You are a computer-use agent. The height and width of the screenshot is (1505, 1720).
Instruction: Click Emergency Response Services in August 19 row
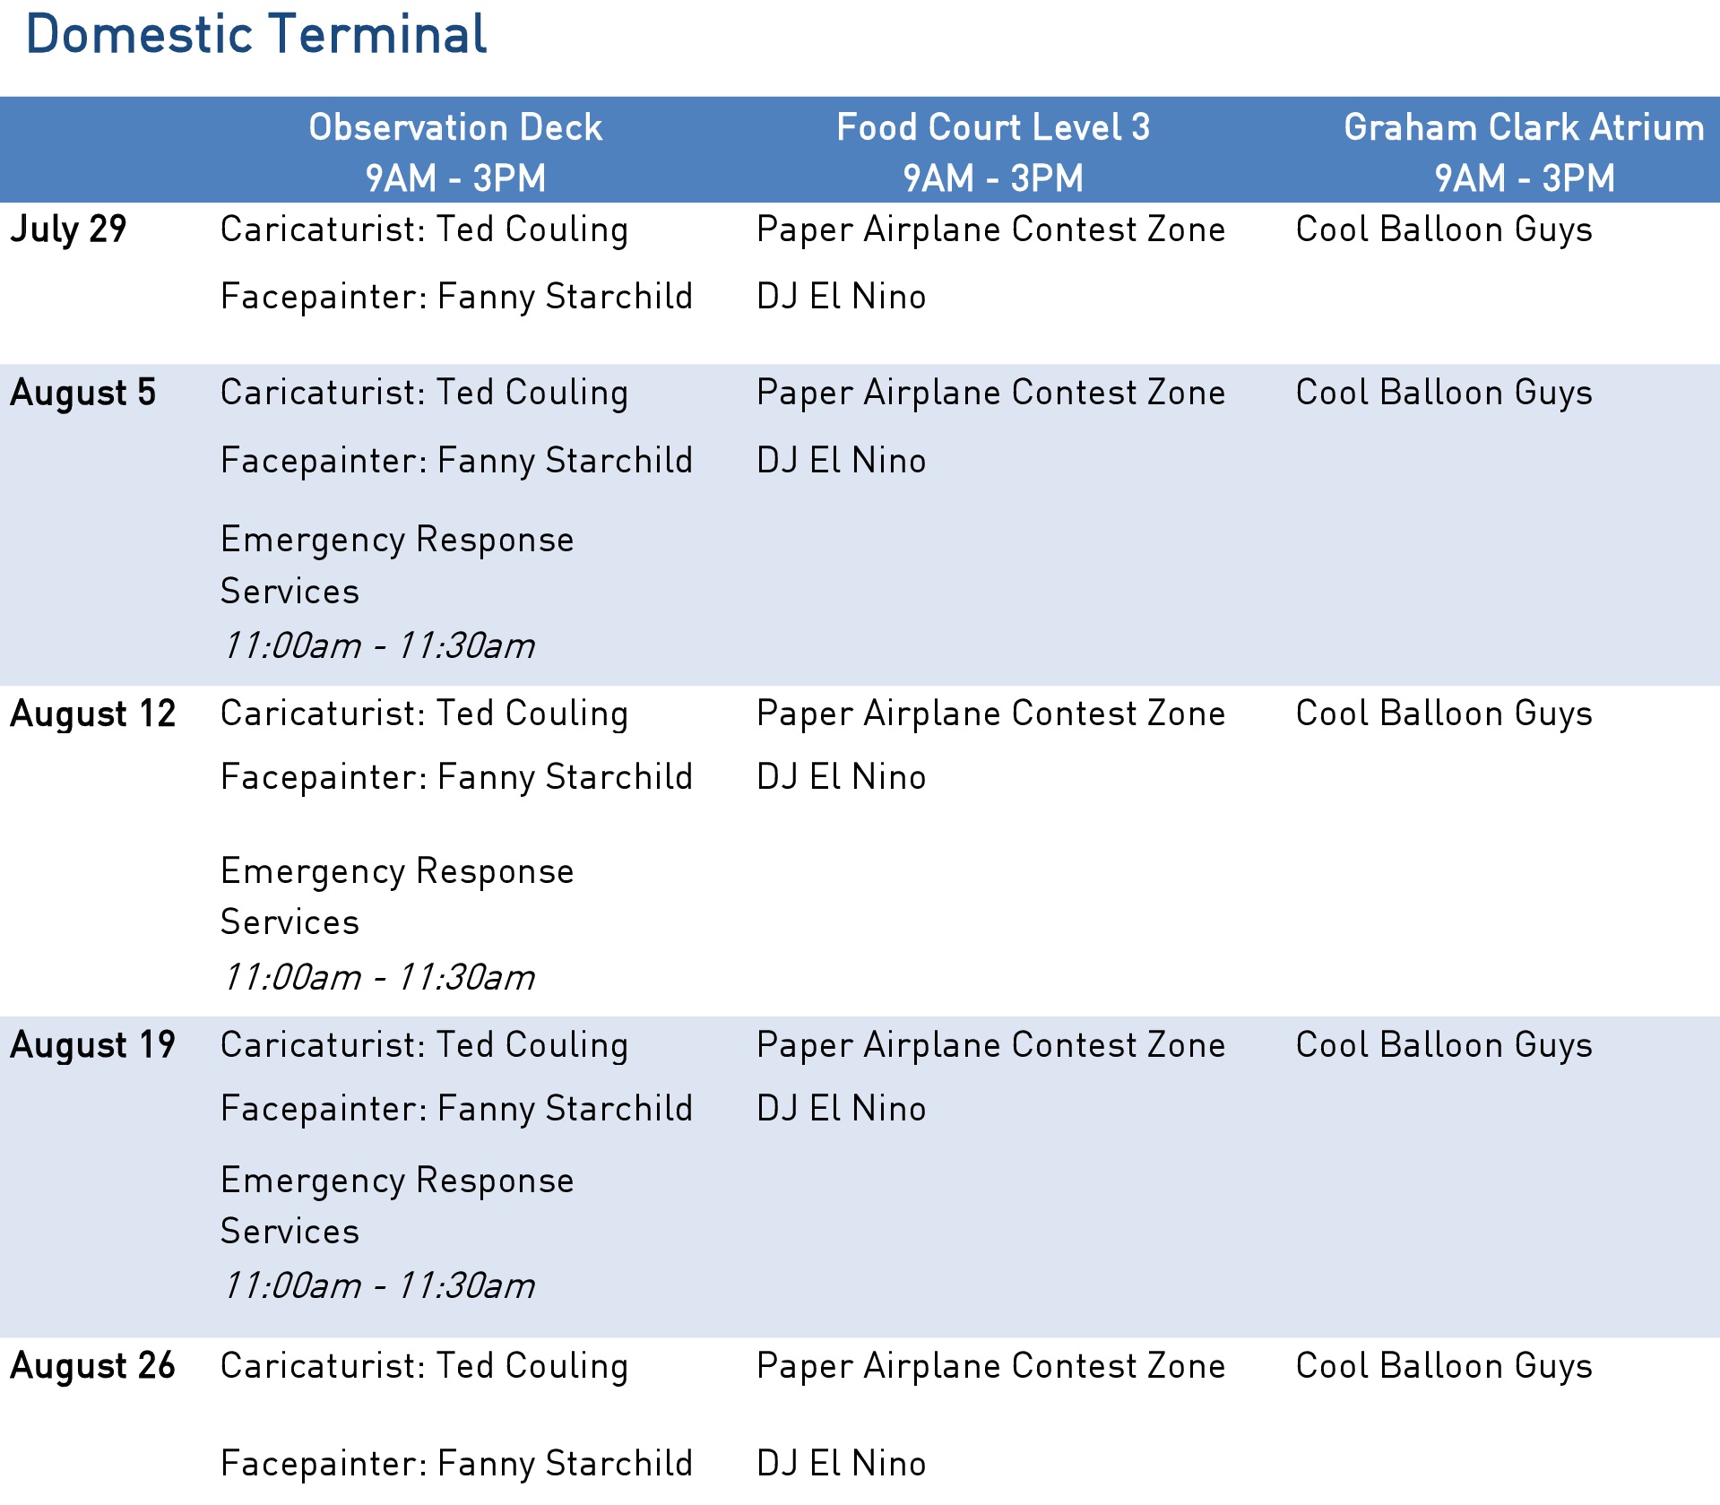[397, 1207]
